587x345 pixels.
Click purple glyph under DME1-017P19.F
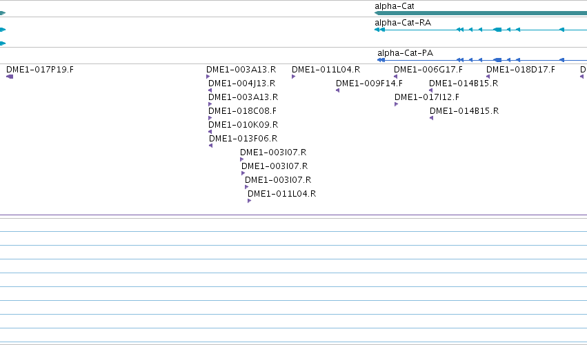coord(10,77)
